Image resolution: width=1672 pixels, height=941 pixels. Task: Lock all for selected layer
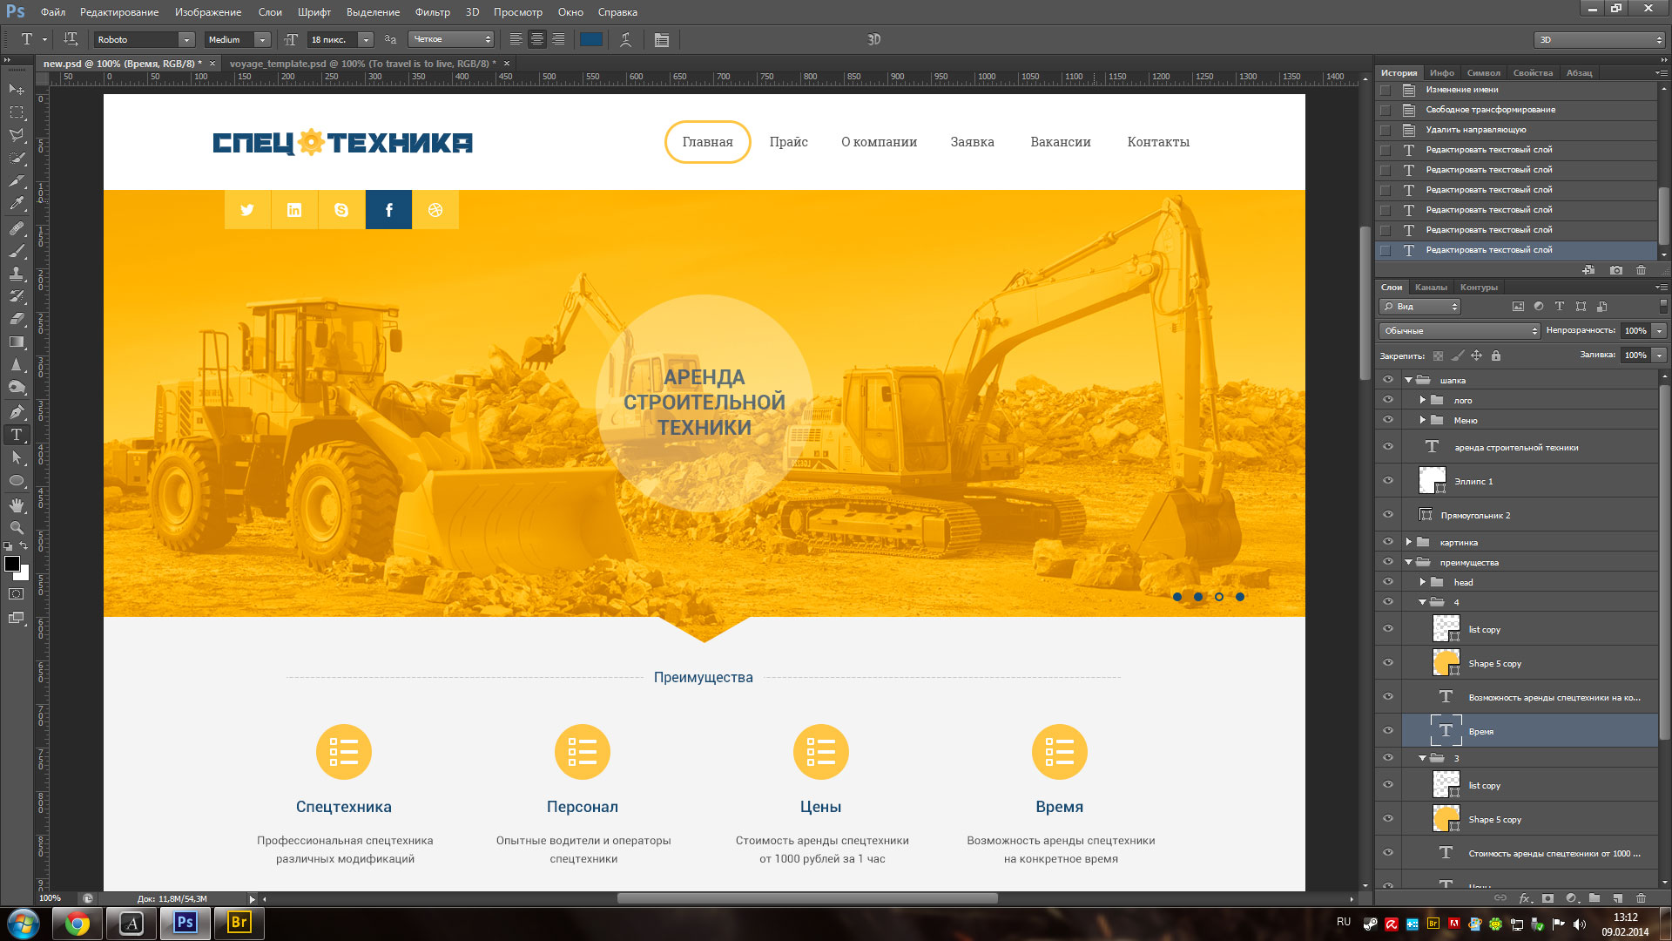[1496, 355]
